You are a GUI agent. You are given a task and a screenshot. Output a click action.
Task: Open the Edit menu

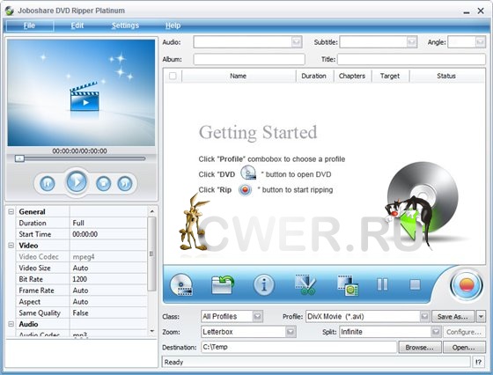pos(77,26)
